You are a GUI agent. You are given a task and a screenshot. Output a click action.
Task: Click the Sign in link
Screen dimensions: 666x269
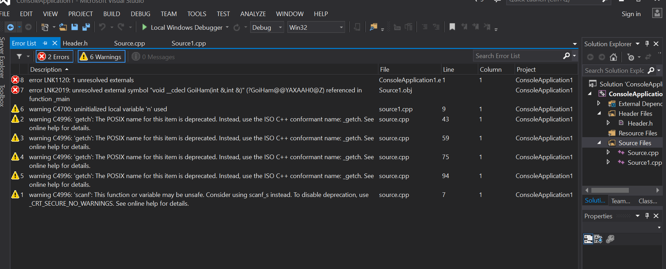pos(631,14)
